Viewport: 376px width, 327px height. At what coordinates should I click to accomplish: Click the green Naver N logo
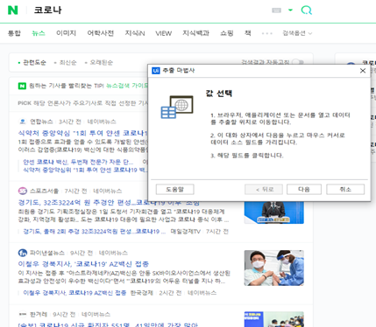click(x=13, y=10)
